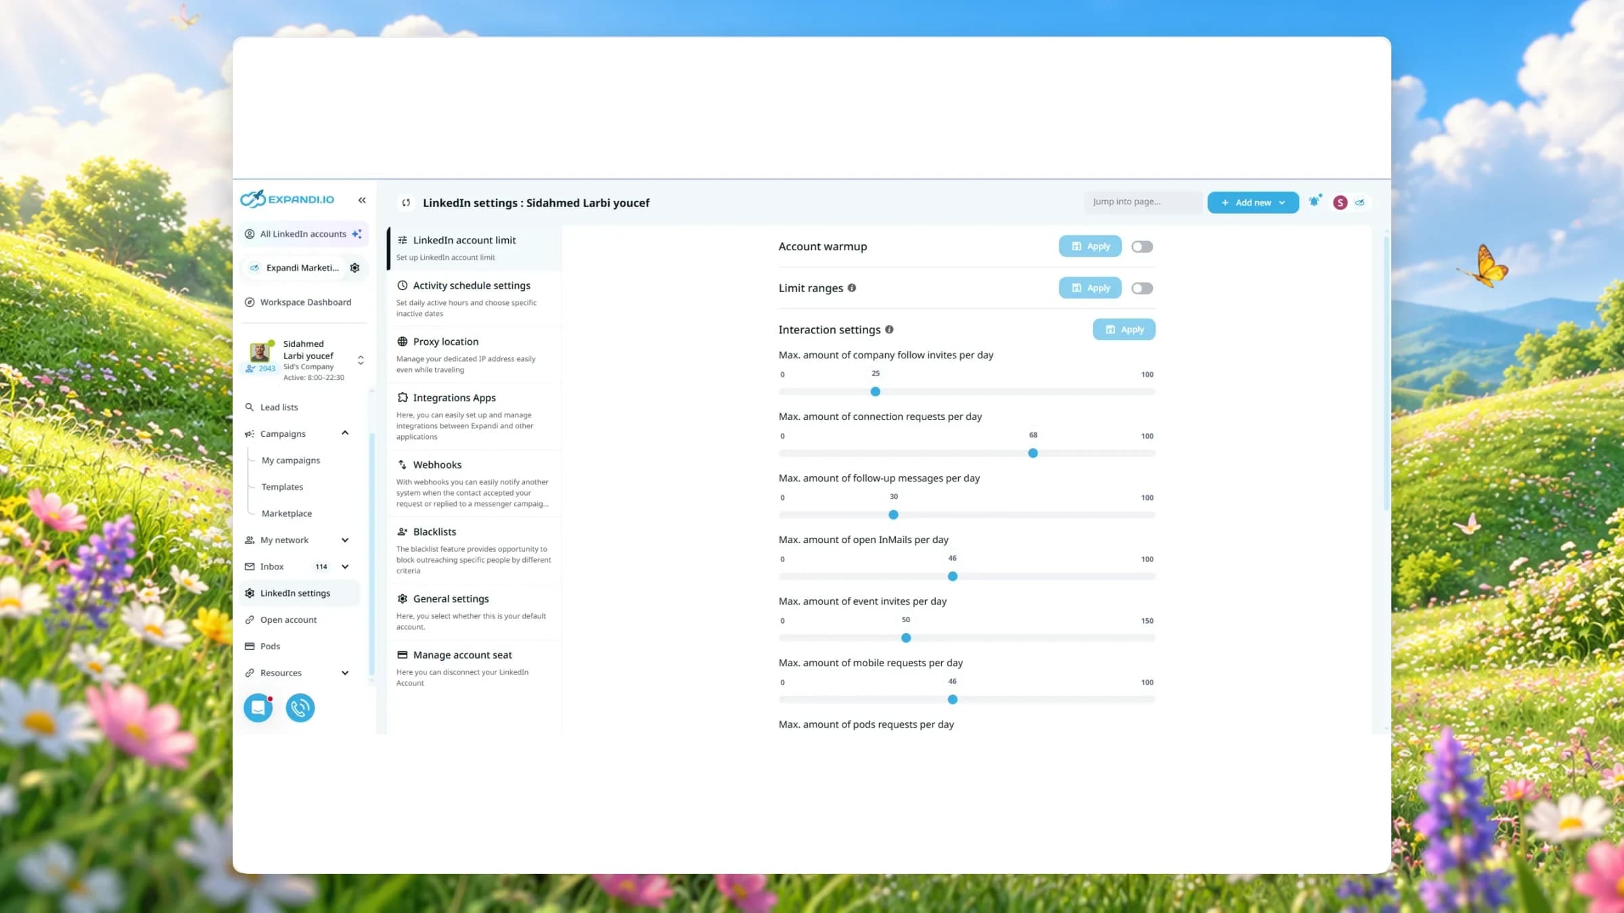Collapse the sidebar with double-chevron icon

click(x=362, y=200)
